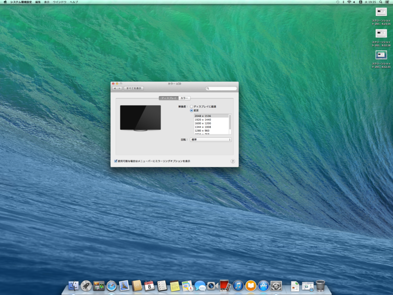The height and width of the screenshot is (295, 393).
Task: Choose resolution '1280 × 960'
Action: click(211, 131)
